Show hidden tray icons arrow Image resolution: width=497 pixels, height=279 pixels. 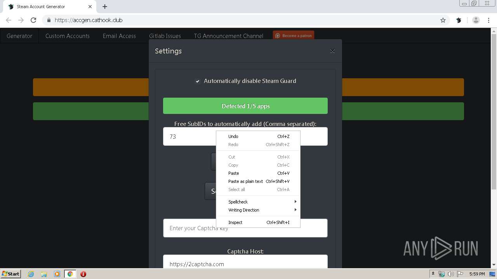pos(433,274)
